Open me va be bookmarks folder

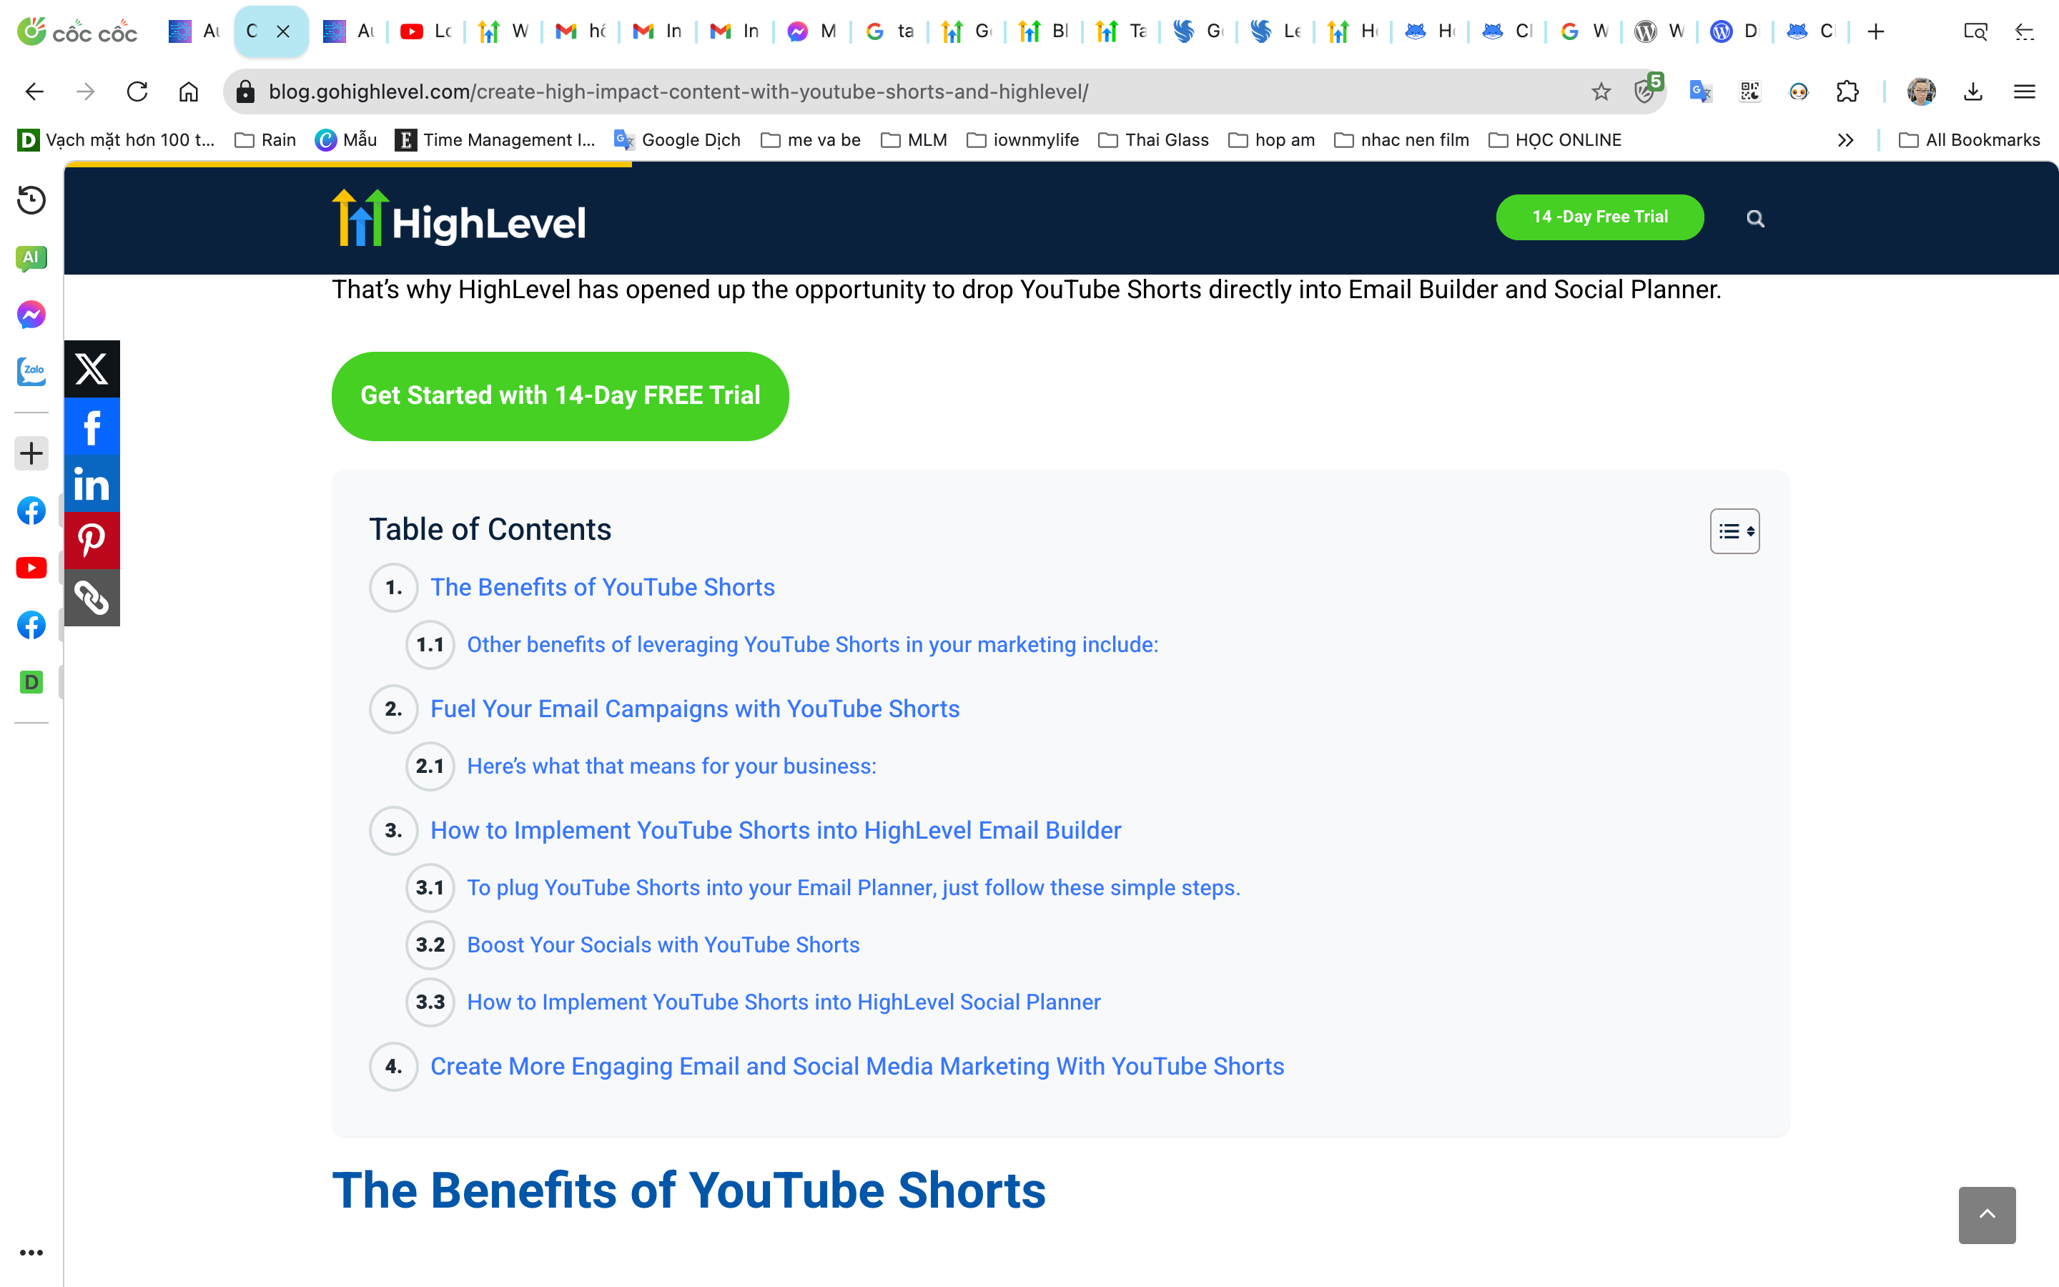click(x=810, y=139)
